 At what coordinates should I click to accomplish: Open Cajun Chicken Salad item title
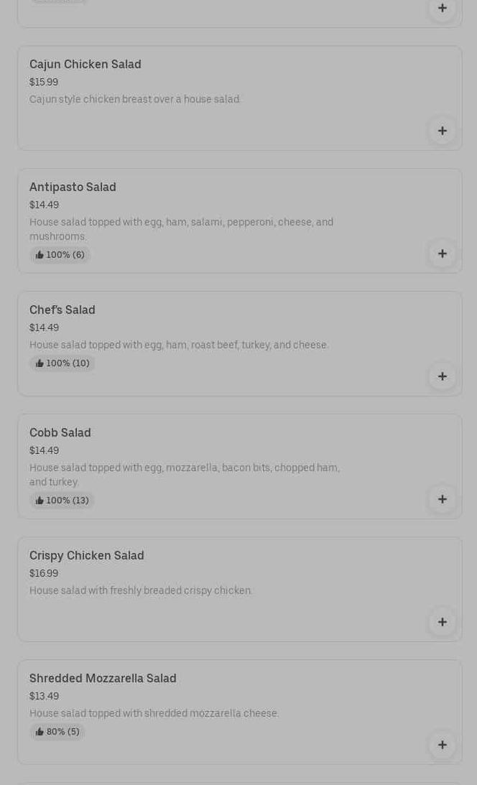tap(85, 65)
